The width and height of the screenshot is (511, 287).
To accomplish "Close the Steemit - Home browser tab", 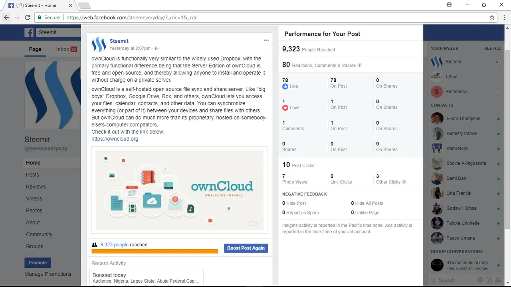I will coord(69,6).
